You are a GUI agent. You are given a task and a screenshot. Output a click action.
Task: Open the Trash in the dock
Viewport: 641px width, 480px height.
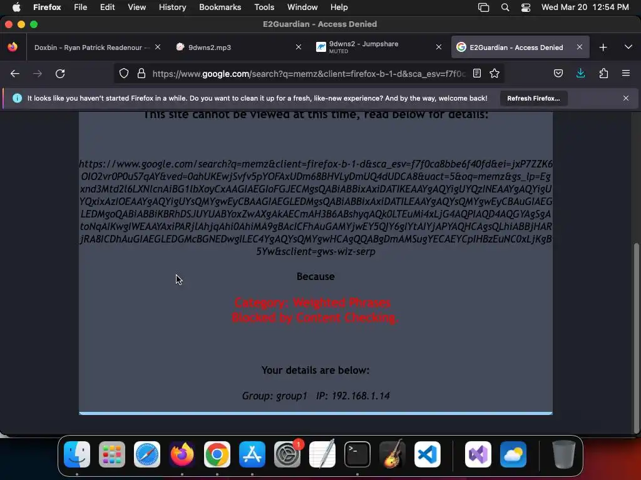click(x=564, y=454)
